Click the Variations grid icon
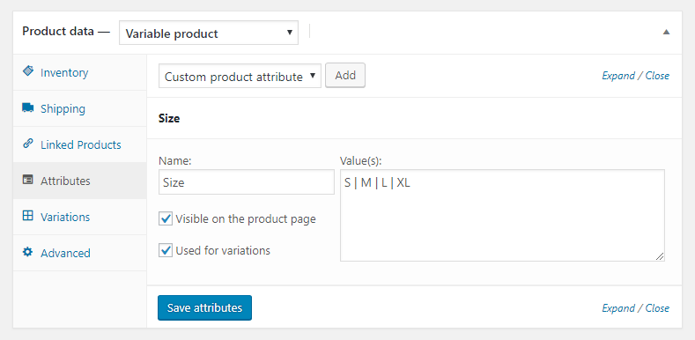The width and height of the screenshot is (695, 340). 28,216
